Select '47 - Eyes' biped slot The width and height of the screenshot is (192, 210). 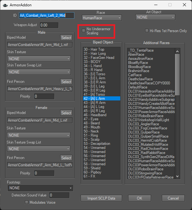pyautogui.click(x=102, y=119)
